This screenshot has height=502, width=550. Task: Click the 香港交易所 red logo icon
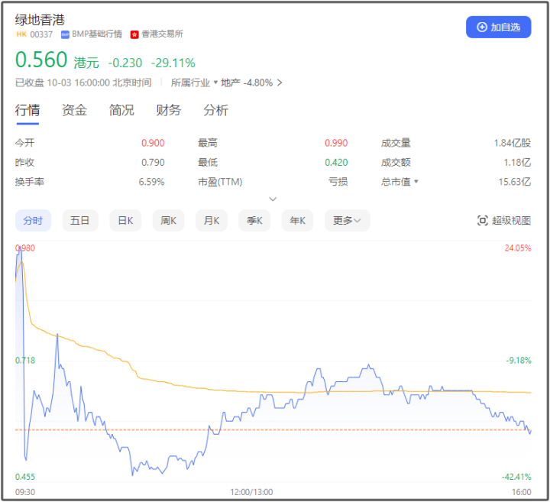[134, 34]
